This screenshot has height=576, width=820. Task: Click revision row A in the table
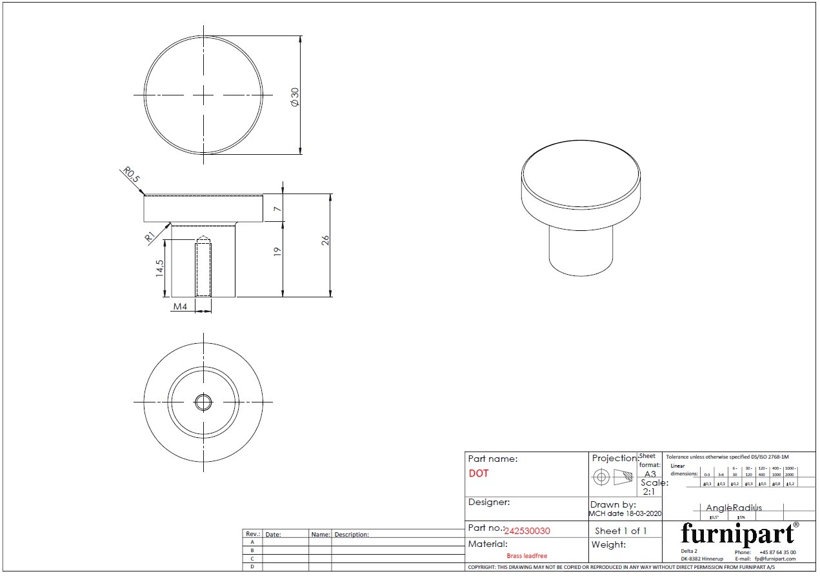[252, 542]
